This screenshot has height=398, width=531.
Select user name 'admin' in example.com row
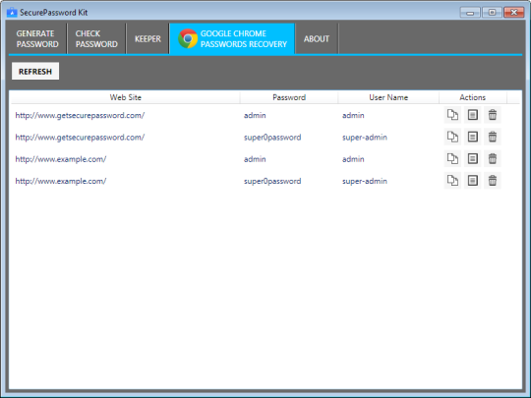tap(353, 159)
